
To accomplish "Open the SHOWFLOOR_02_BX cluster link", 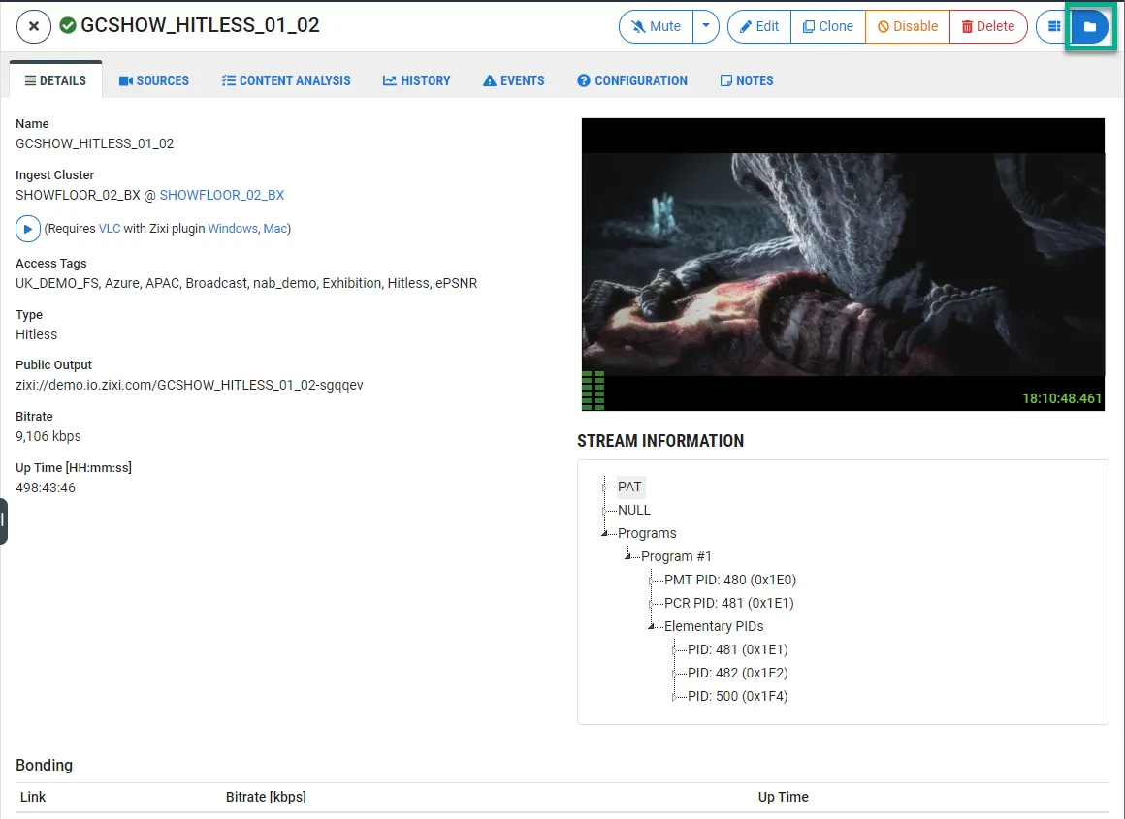I will [222, 195].
